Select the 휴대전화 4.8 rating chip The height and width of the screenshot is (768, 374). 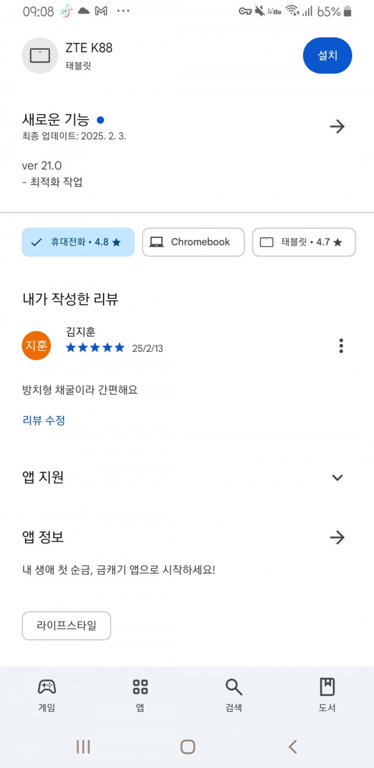(78, 242)
